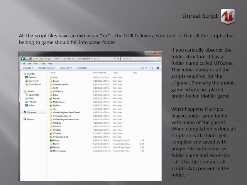Click the Favorites star icon
This screenshot has width=247, height=185.
25,74
